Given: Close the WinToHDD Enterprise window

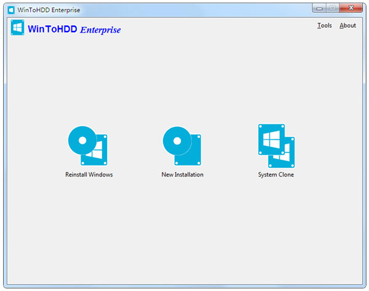Looking at the screenshot, I should 351,8.
